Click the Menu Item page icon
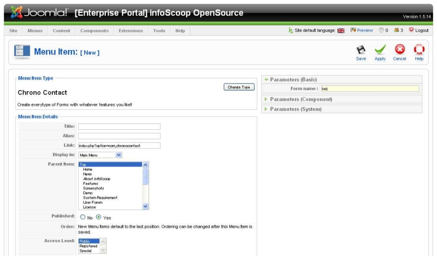The height and width of the screenshot is (256, 437). (22, 52)
